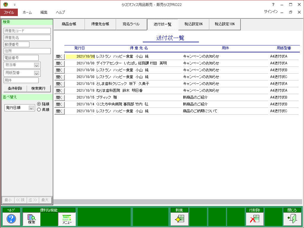This screenshot has width=304, height=228.
Task: Click the 行削除 delete row icon
Action: coord(254,219)
